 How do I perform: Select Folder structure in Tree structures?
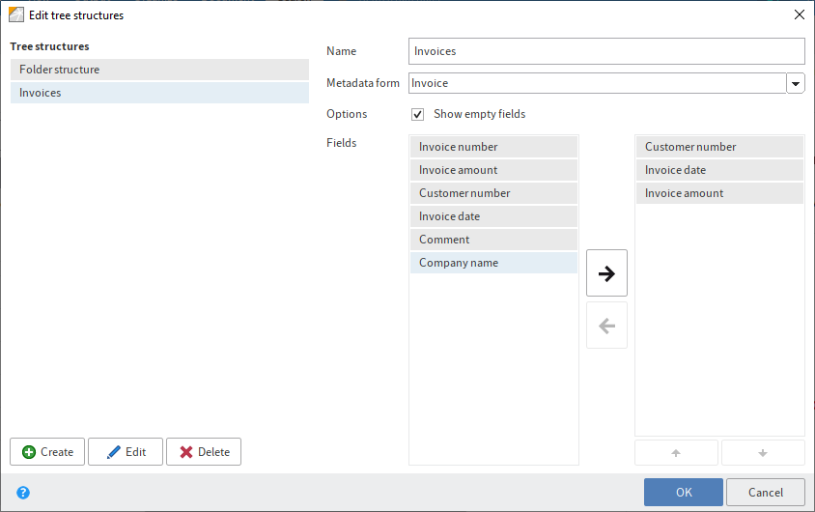pos(159,70)
